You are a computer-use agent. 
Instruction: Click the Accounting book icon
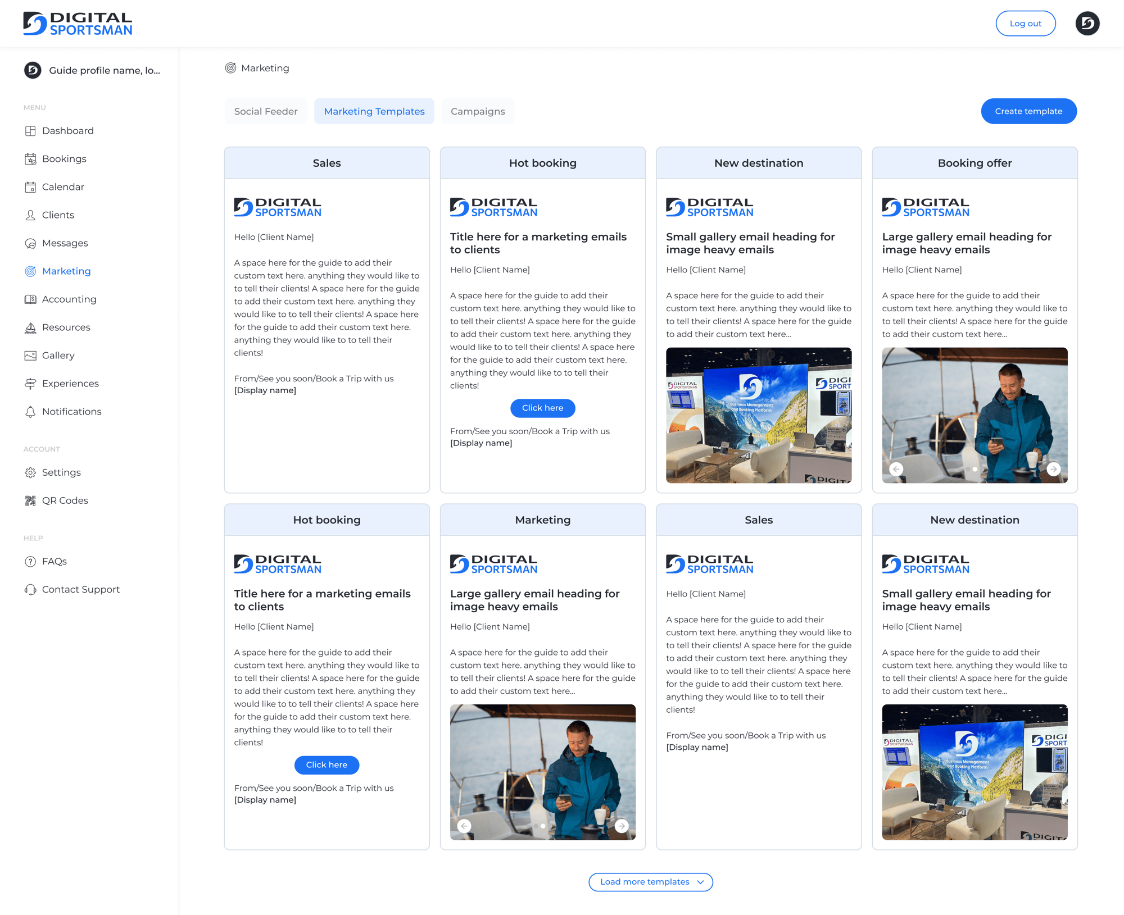coord(30,299)
